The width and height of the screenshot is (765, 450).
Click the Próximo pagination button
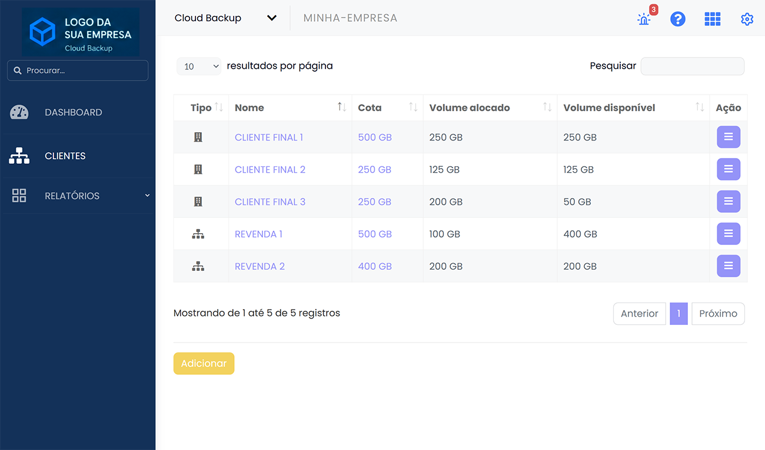coord(718,314)
